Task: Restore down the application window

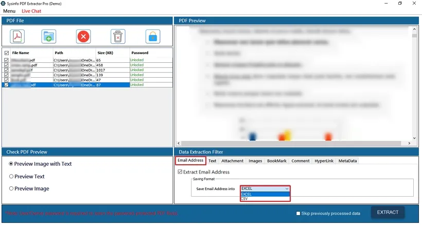Action: 400,4
